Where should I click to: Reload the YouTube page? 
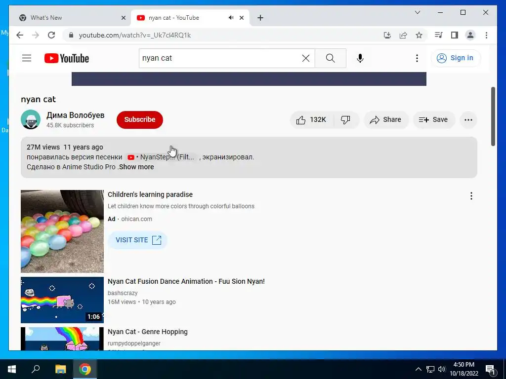coord(51,35)
